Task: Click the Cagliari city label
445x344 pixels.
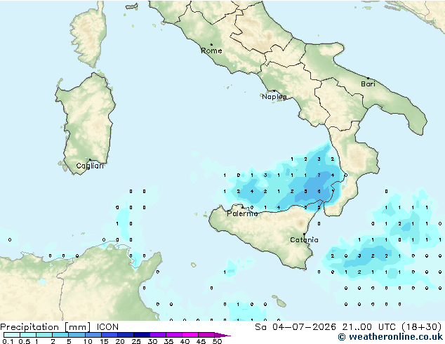Action: click(x=90, y=166)
